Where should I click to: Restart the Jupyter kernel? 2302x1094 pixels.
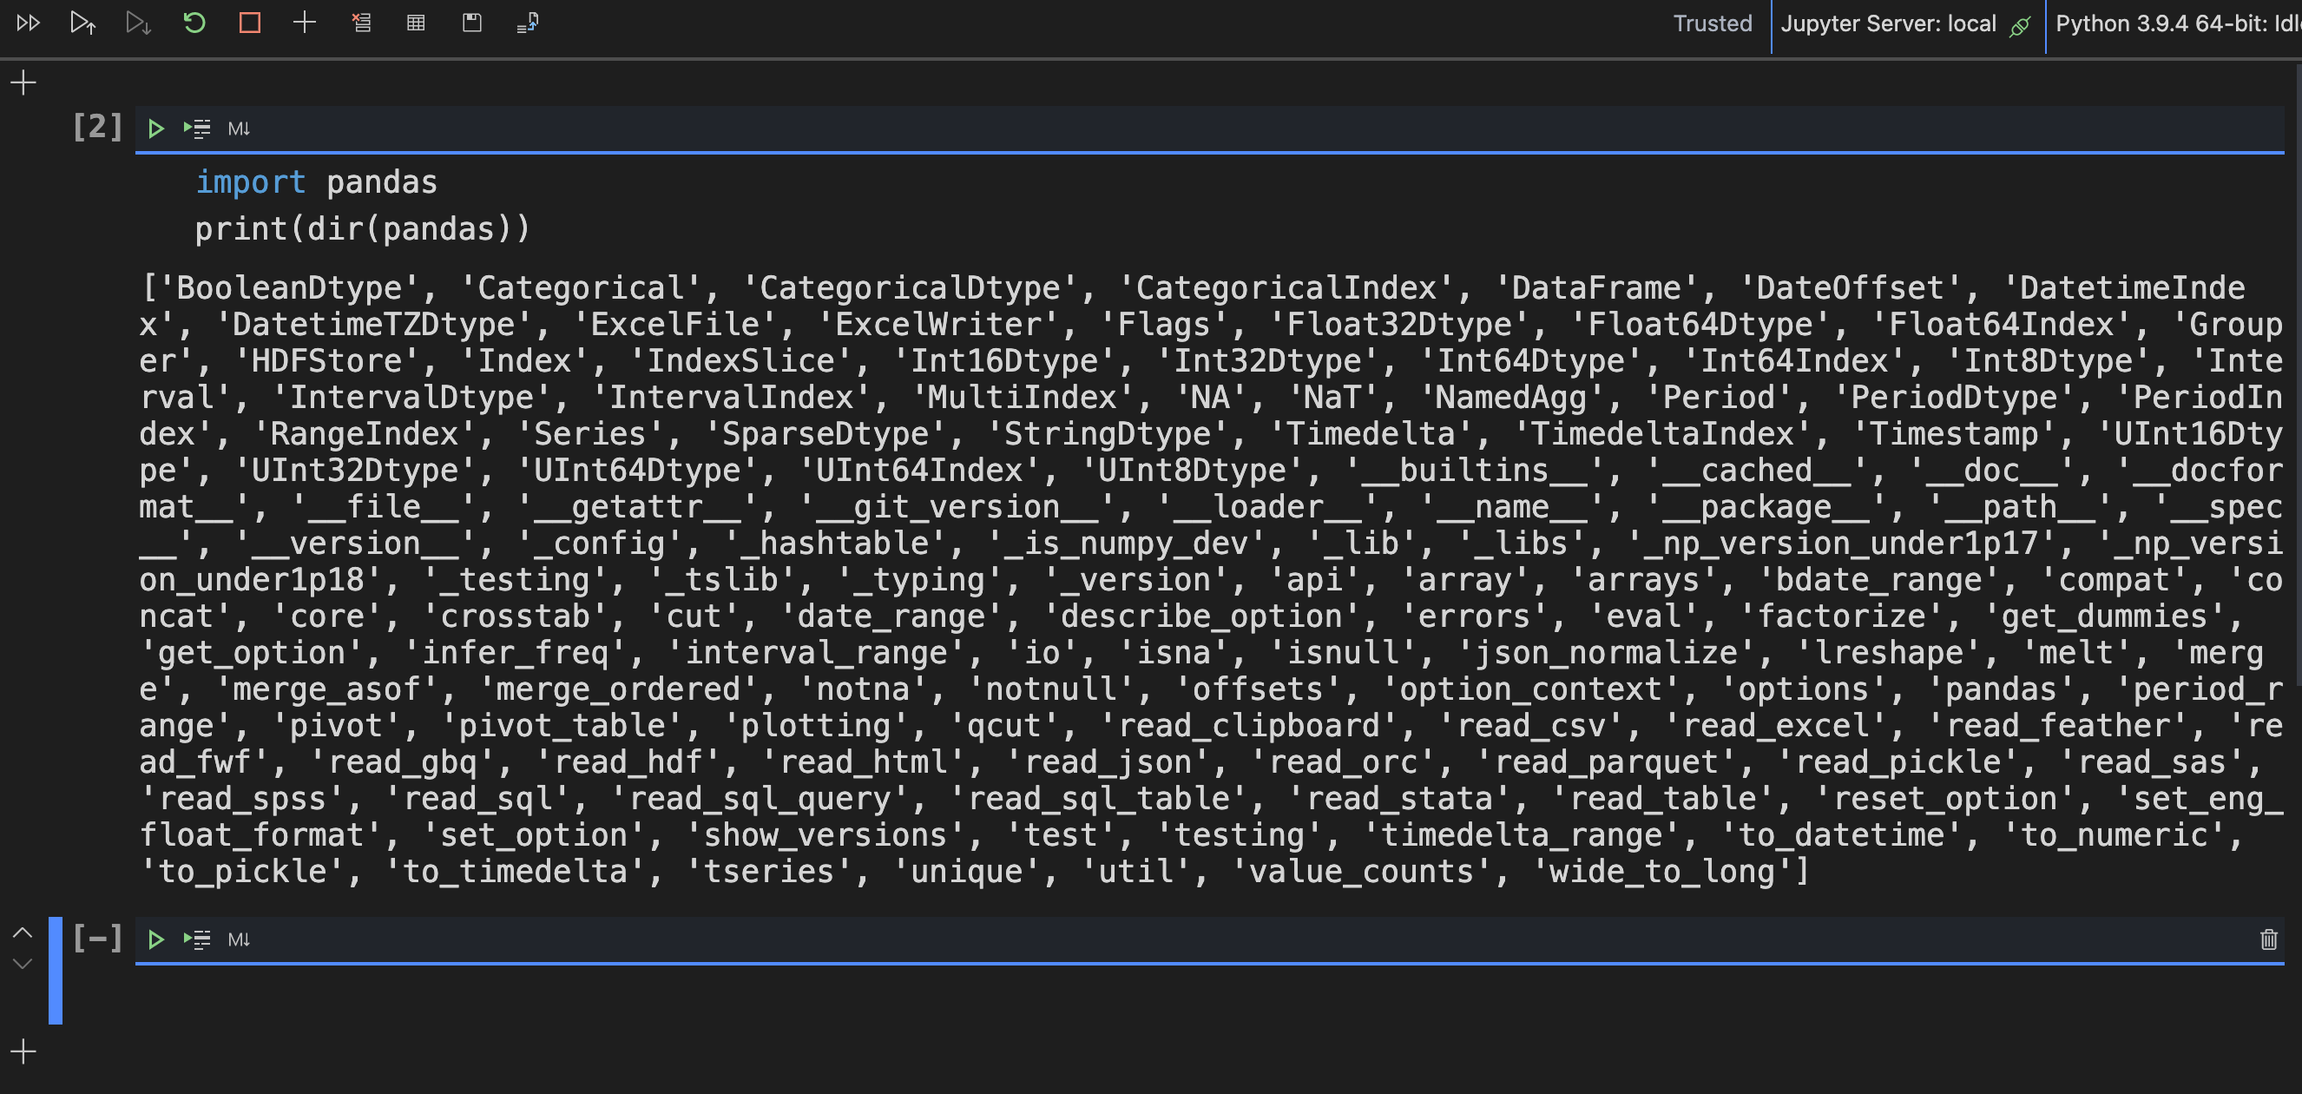[x=194, y=23]
